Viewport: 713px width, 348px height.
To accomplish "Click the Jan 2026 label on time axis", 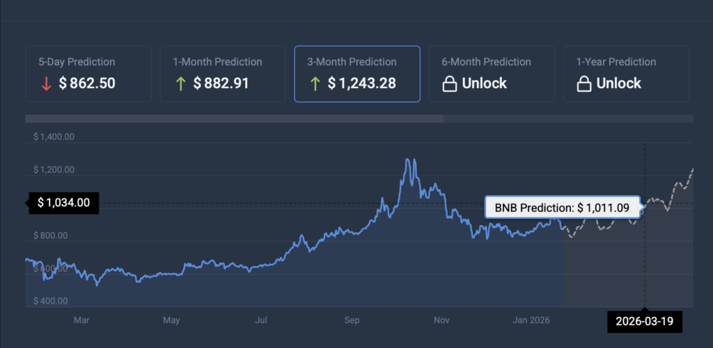I will coord(531,320).
